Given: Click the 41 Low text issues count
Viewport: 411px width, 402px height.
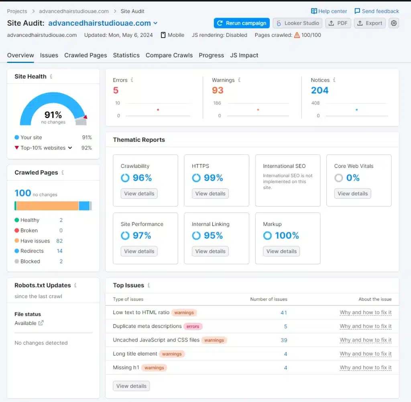Looking at the screenshot, I should [284, 313].
